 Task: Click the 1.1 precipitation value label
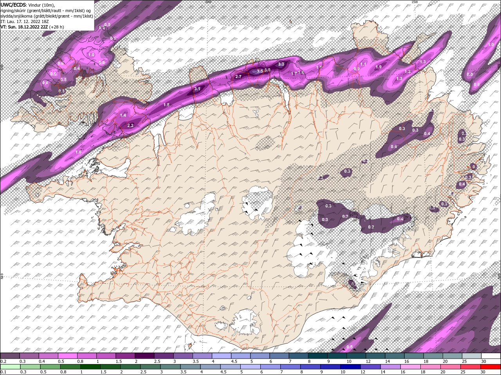point(363,64)
